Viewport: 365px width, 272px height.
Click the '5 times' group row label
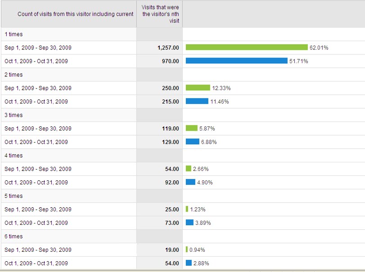[x=14, y=196]
